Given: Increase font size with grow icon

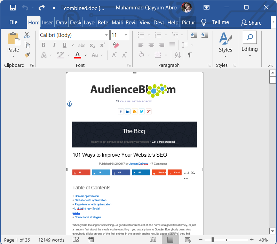Looking at the screenshot, I should point(114,55).
